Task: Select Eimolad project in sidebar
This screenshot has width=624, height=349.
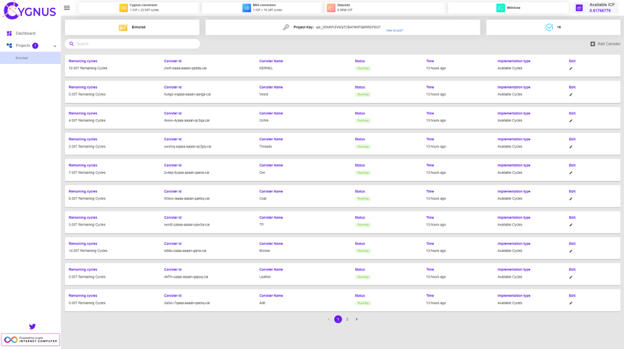Action: click(x=30, y=58)
